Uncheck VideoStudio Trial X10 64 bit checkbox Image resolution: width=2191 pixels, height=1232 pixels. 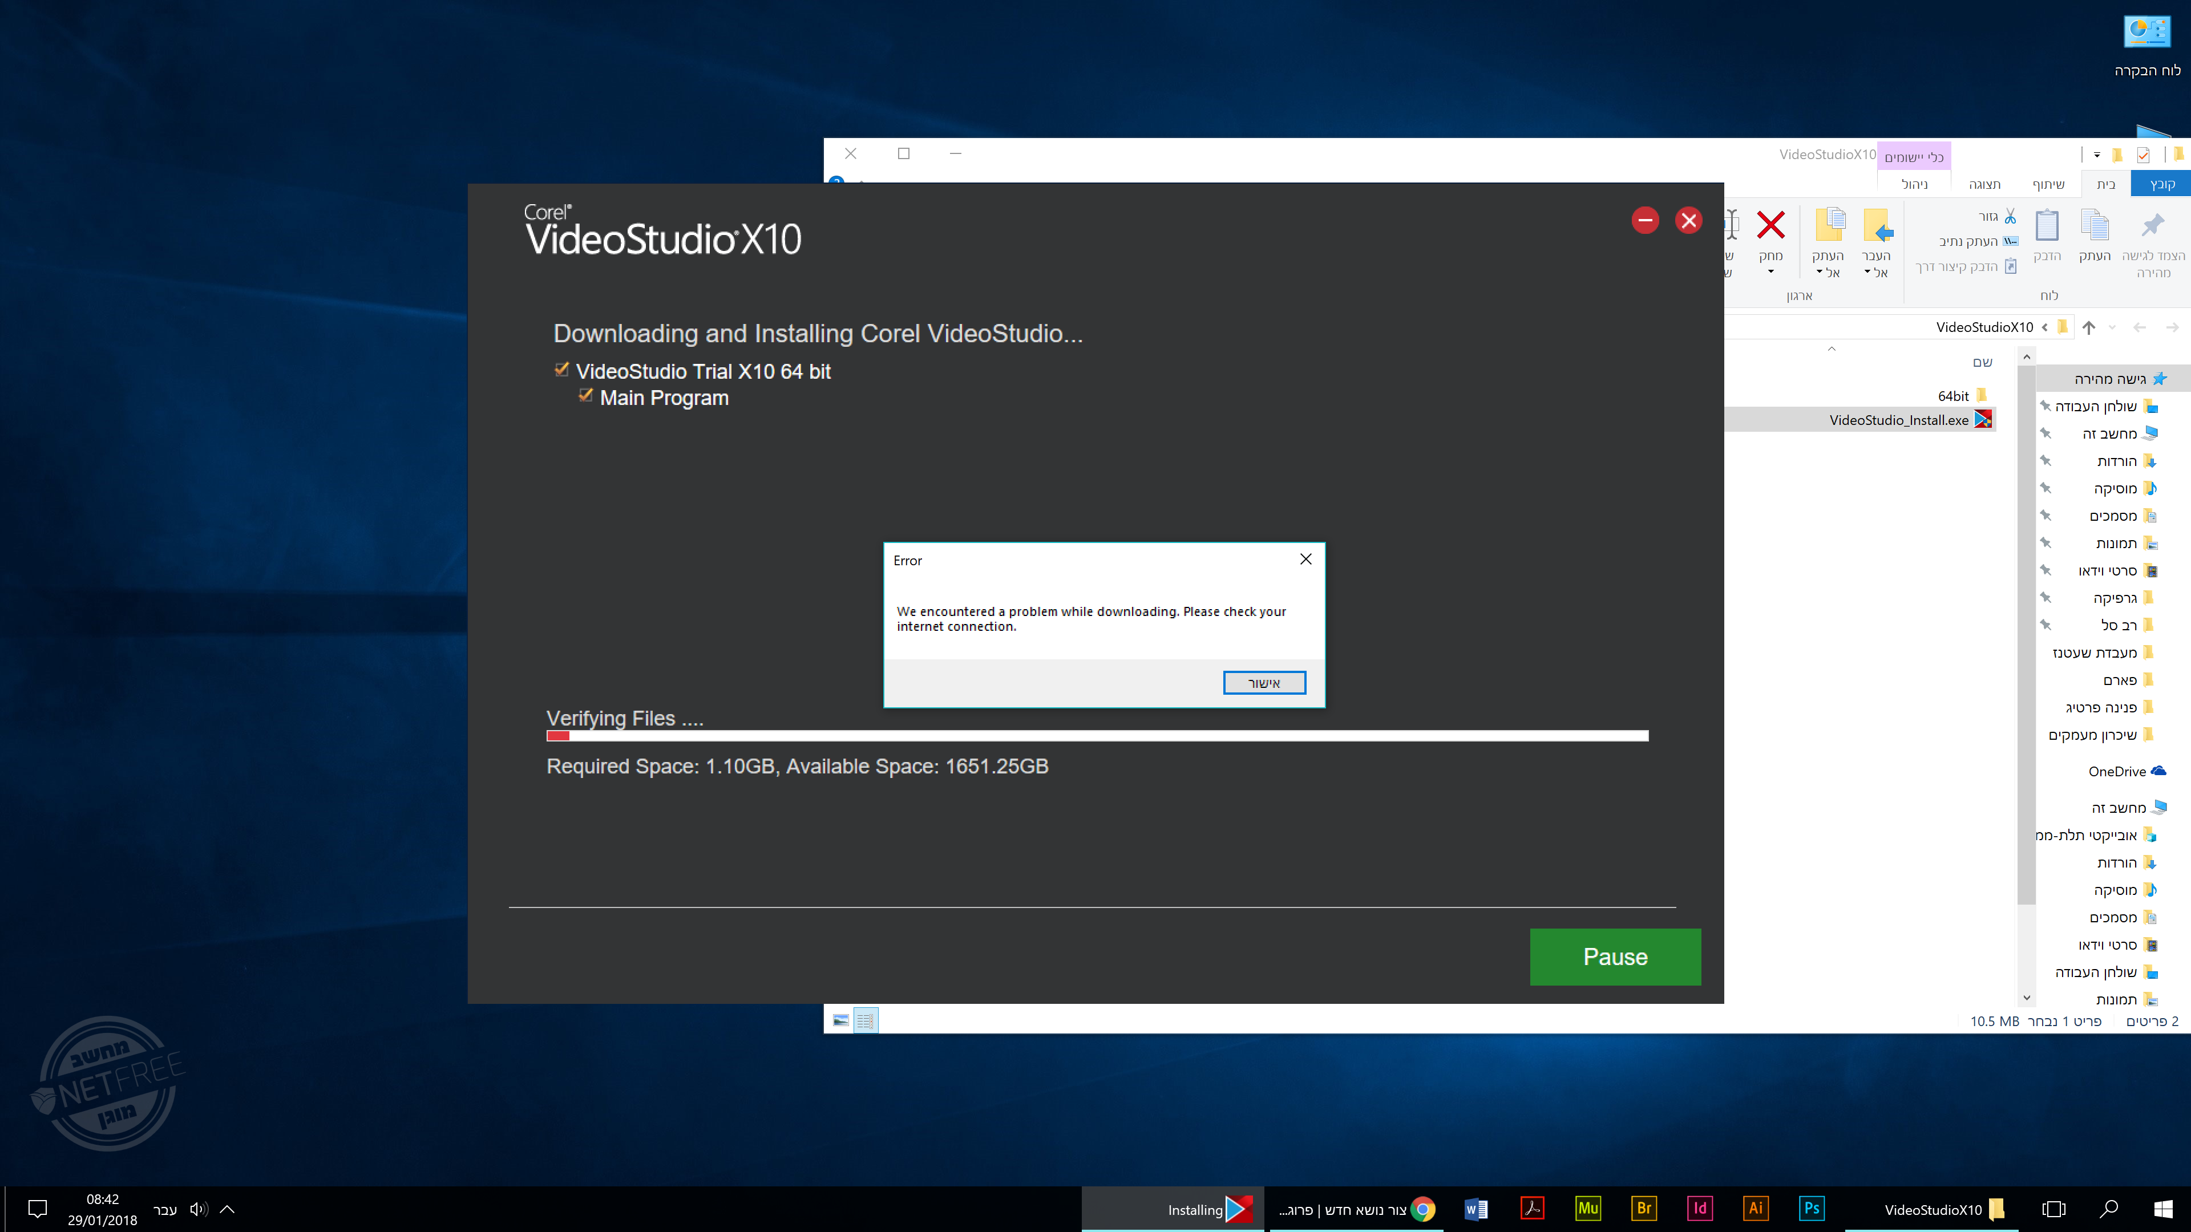pos(561,370)
